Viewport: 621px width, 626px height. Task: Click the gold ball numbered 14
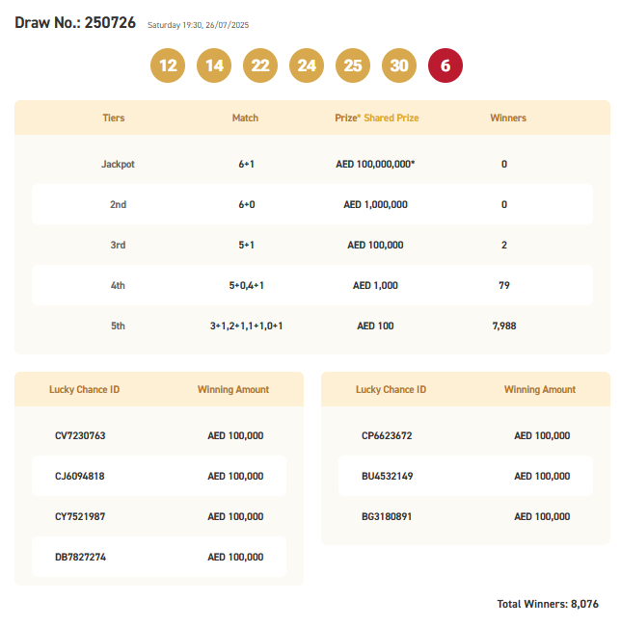pyautogui.click(x=214, y=65)
